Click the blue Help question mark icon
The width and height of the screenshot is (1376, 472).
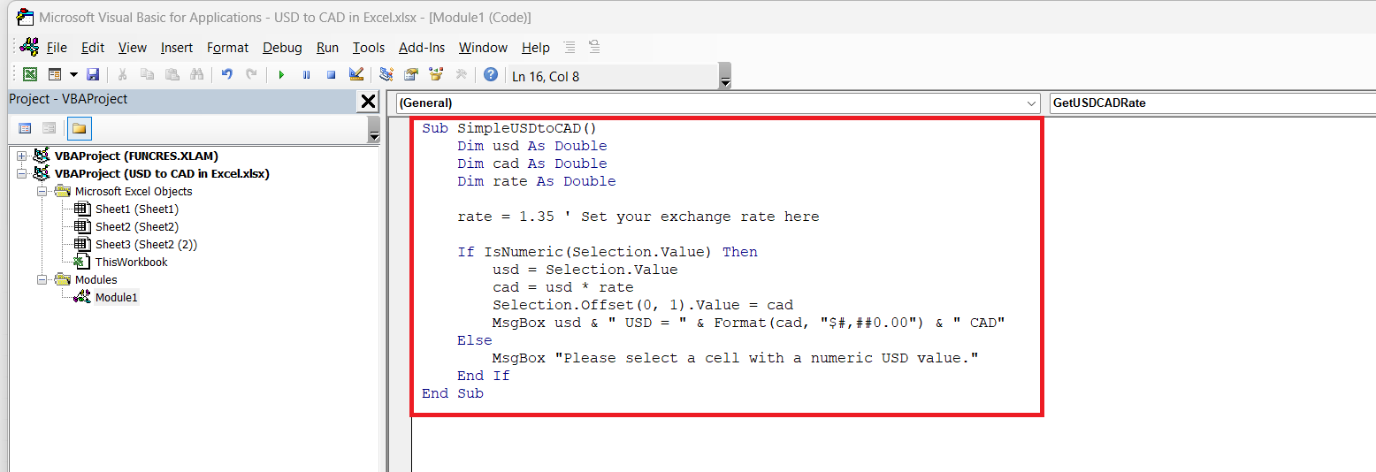click(490, 75)
